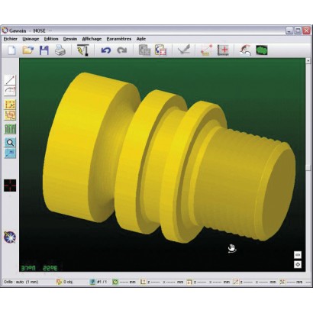Select the arc drawing tool
Viewport: 313px width, 313px height.
click(x=10, y=91)
